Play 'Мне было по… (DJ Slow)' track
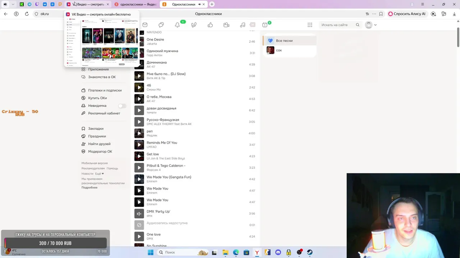 pyautogui.click(x=139, y=76)
